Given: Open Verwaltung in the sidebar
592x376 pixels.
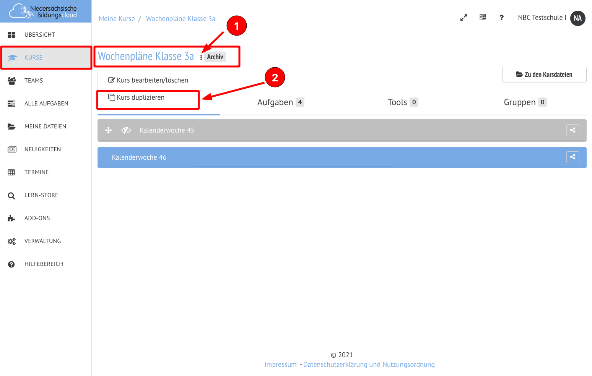Looking at the screenshot, I should [x=42, y=241].
